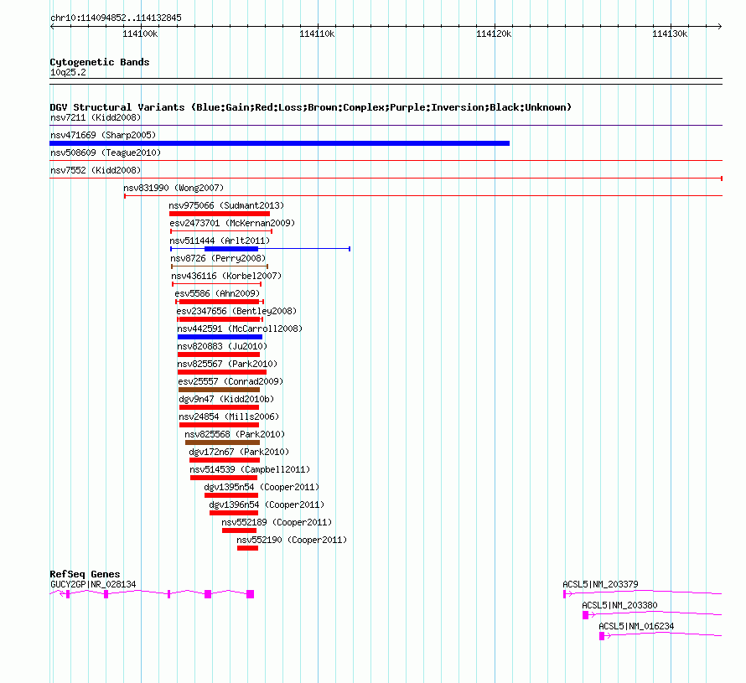Select nsv831990 (Wong2007) label

click(174, 188)
